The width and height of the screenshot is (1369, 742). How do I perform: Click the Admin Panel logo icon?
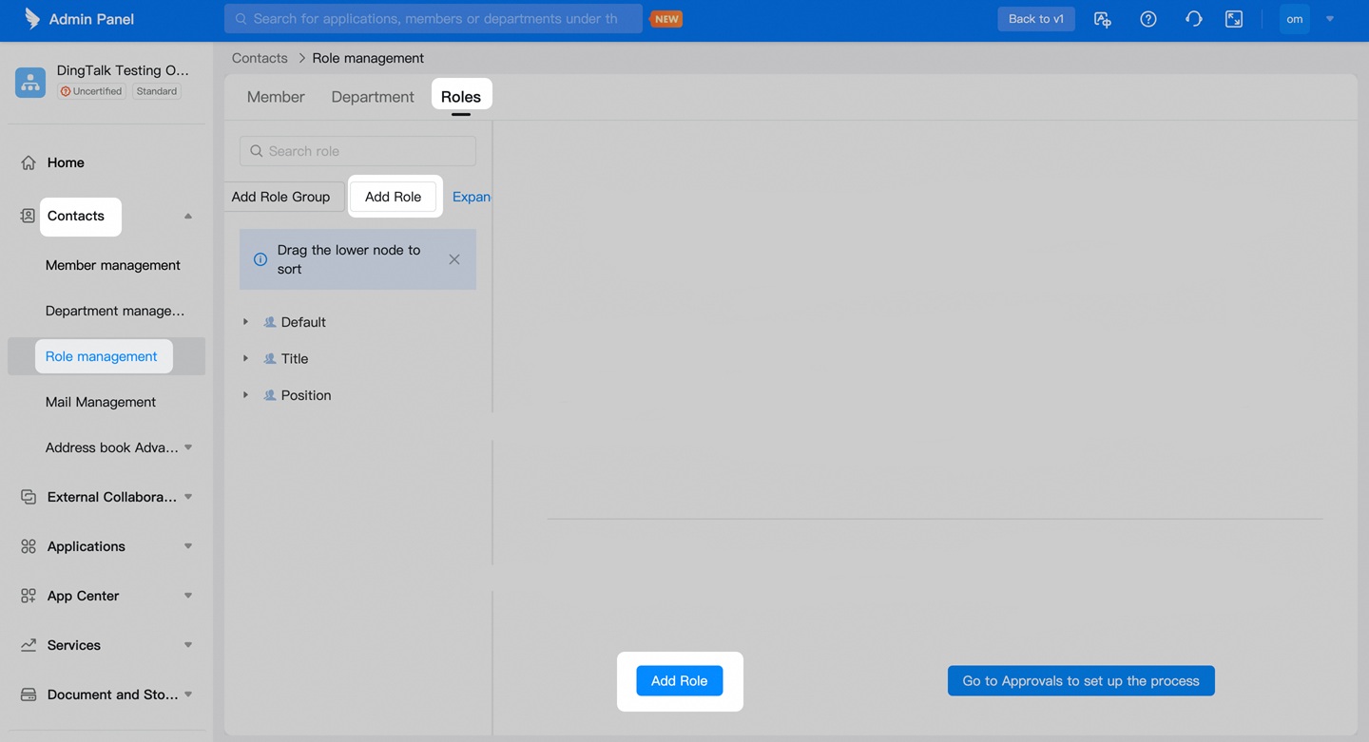click(31, 18)
